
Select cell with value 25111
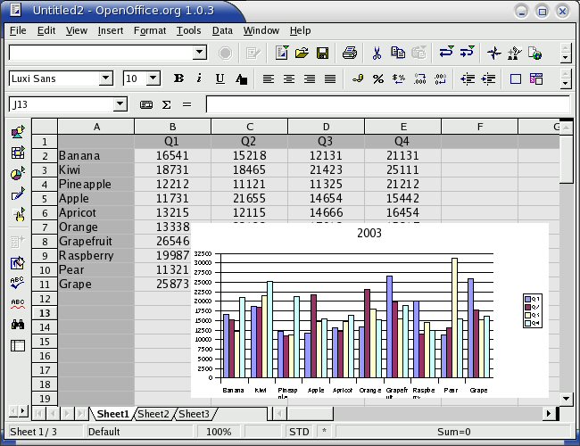coord(402,170)
